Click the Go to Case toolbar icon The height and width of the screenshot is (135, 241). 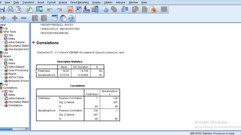[78, 9]
